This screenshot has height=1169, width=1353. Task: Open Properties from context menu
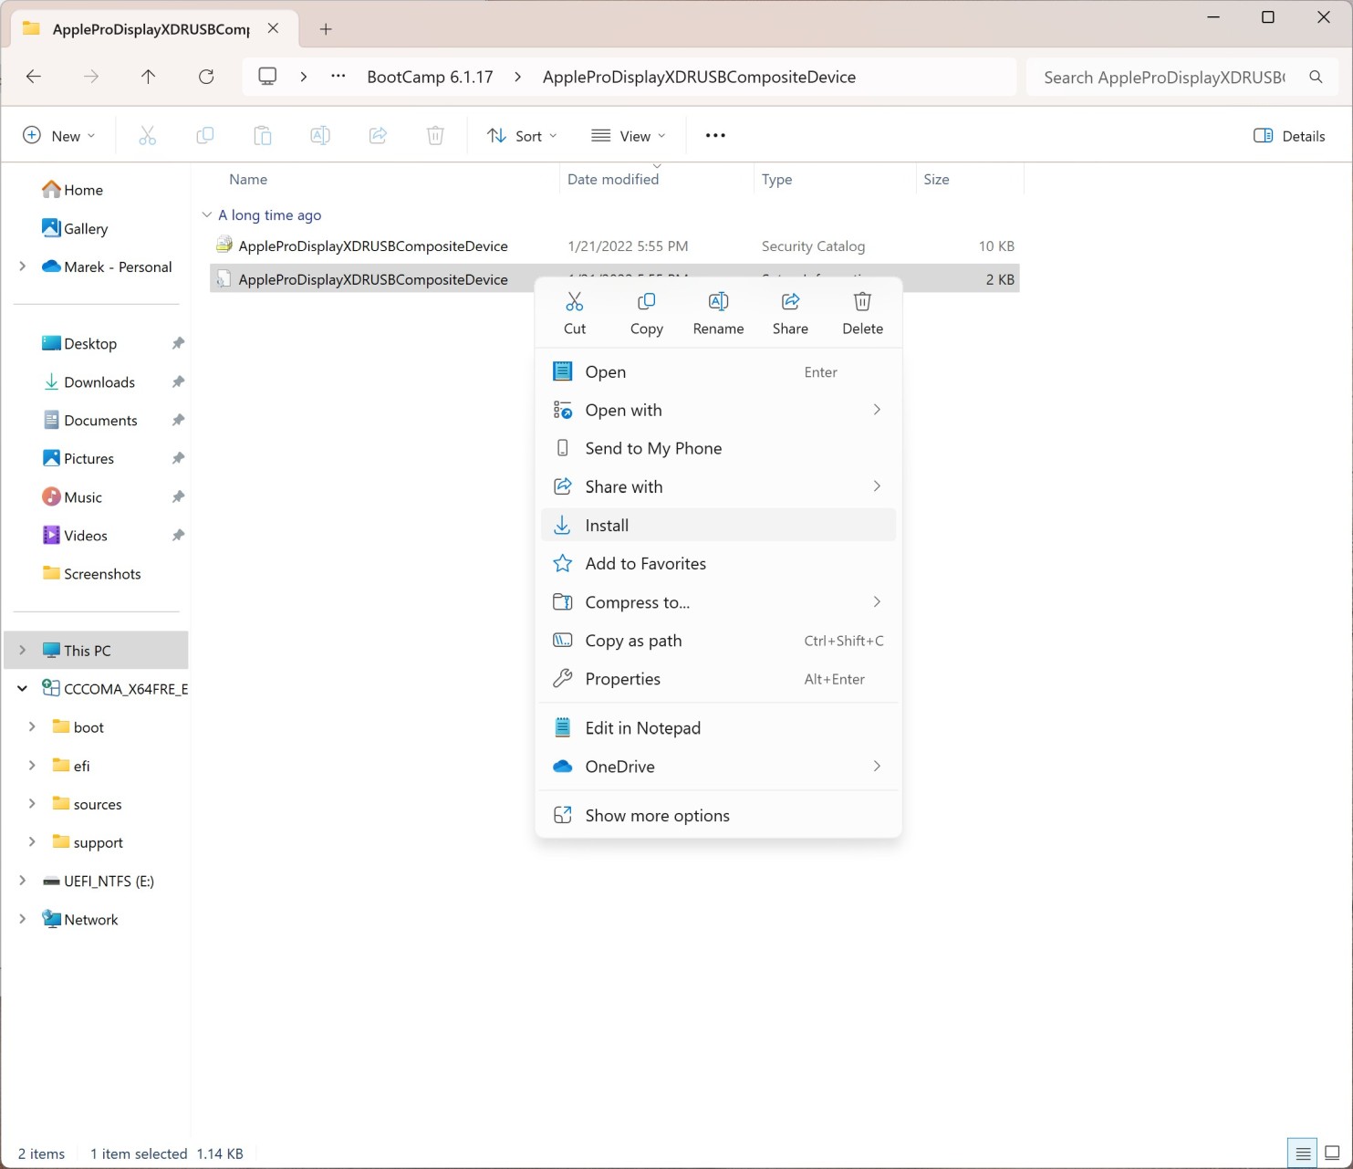point(718,678)
